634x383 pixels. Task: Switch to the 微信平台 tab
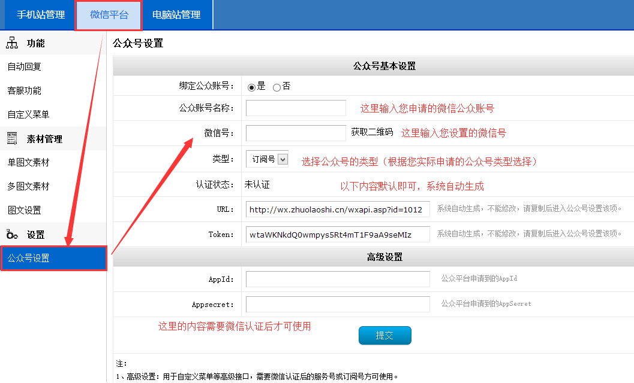109,15
